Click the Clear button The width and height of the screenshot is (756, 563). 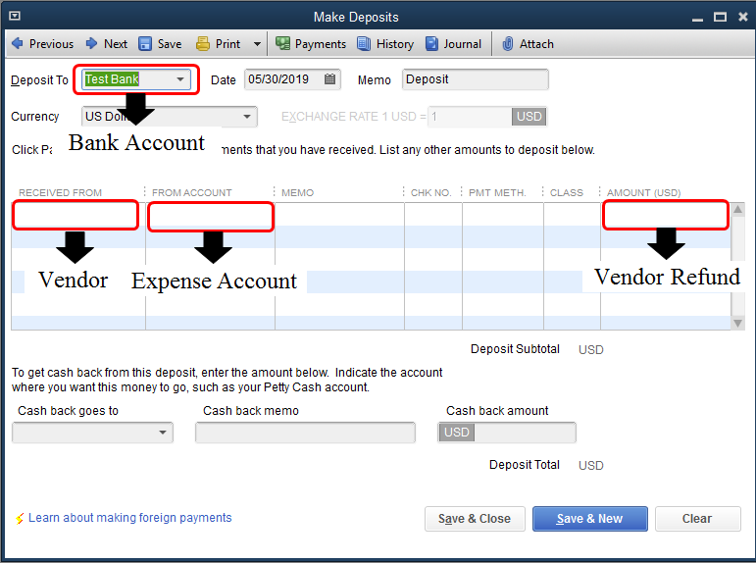[697, 519]
